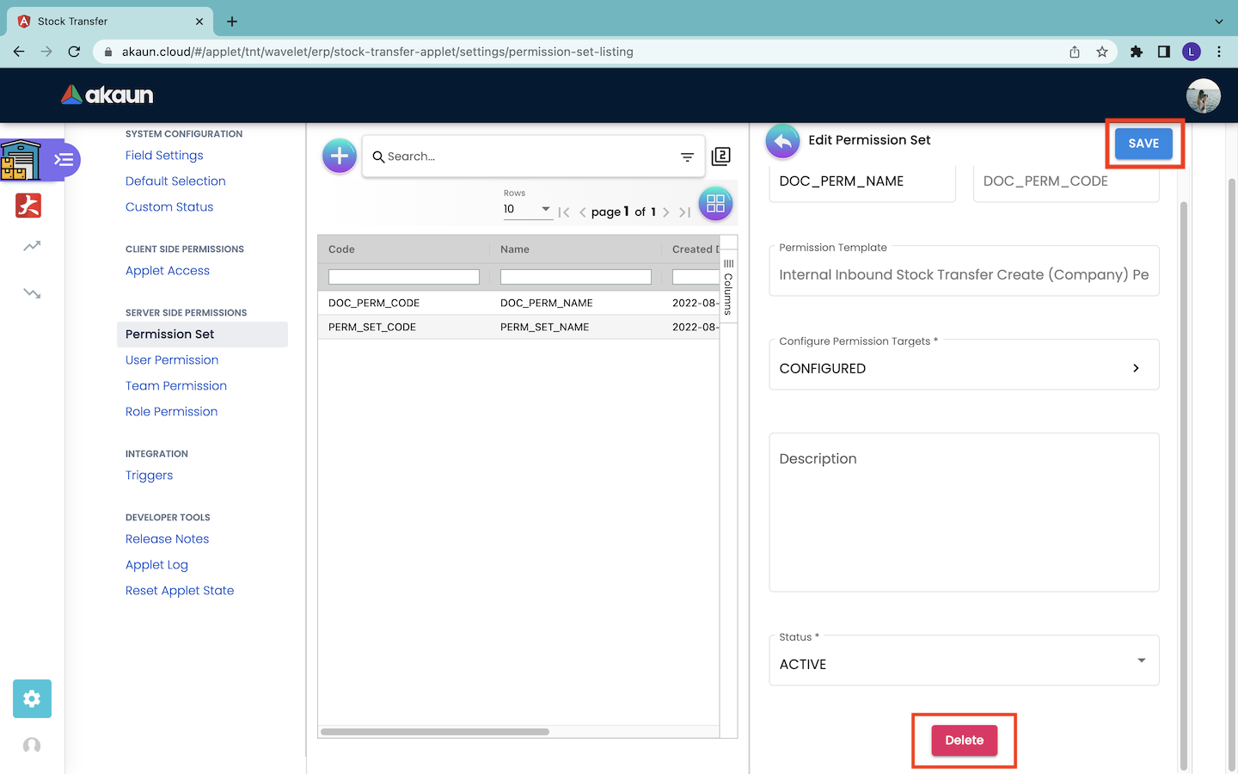1238x774 pixels.
Task: Open the Rows per page dropdown
Action: pos(527,209)
